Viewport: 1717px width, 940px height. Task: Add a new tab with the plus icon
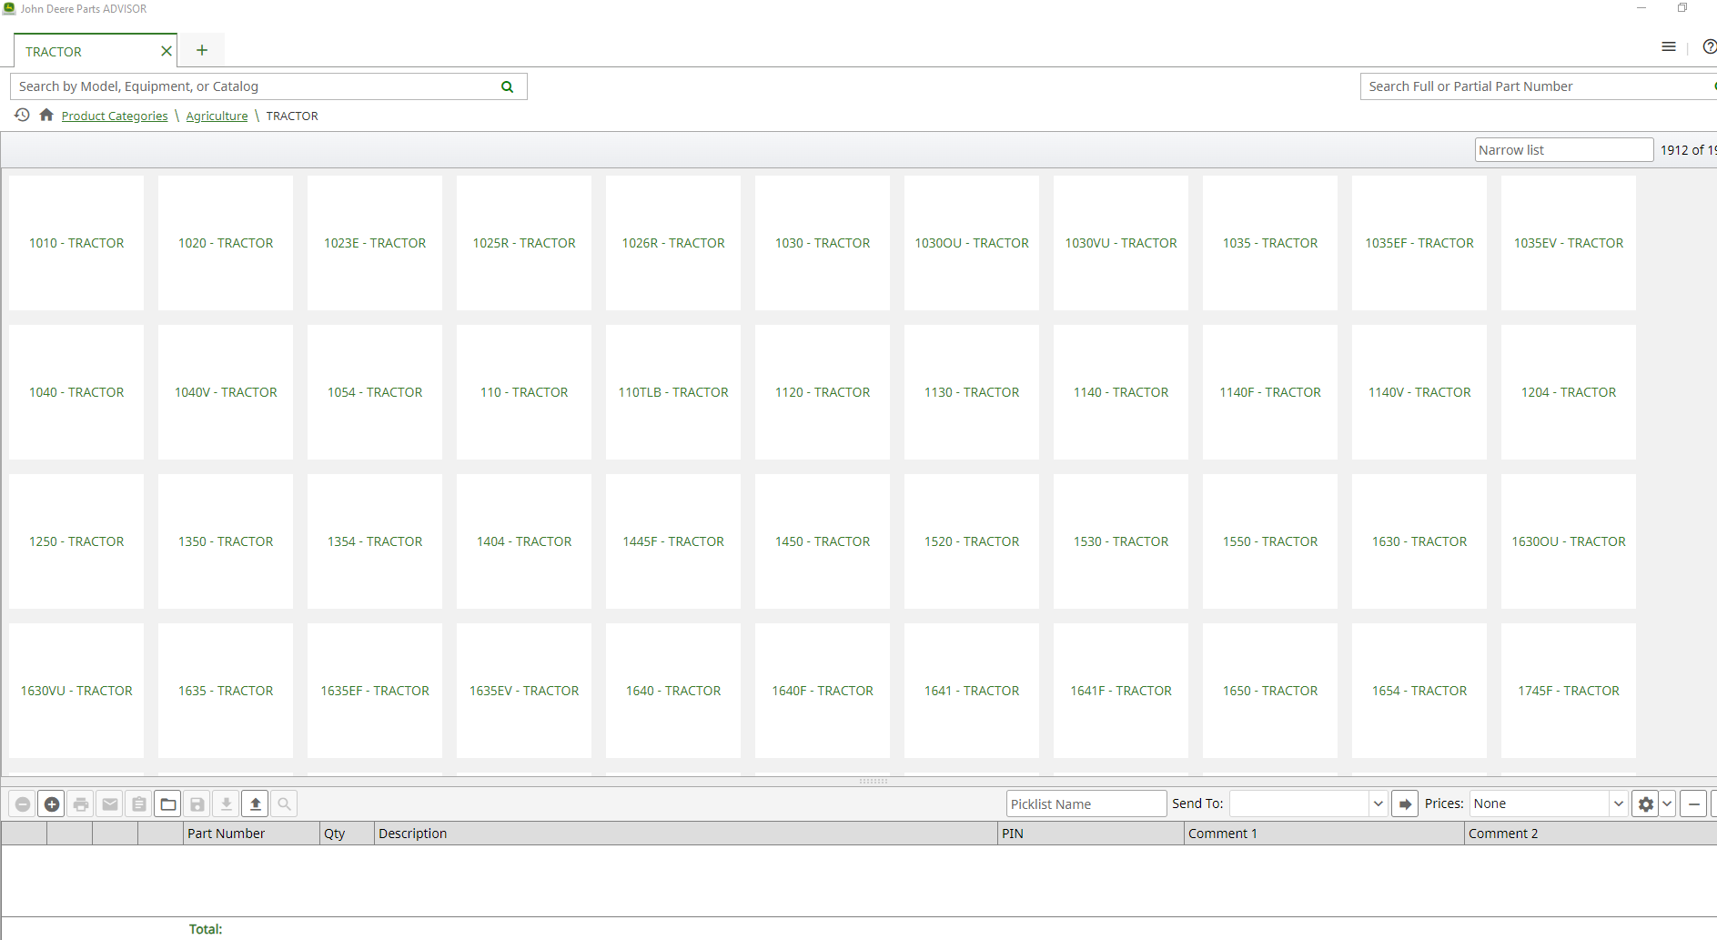coord(202,50)
